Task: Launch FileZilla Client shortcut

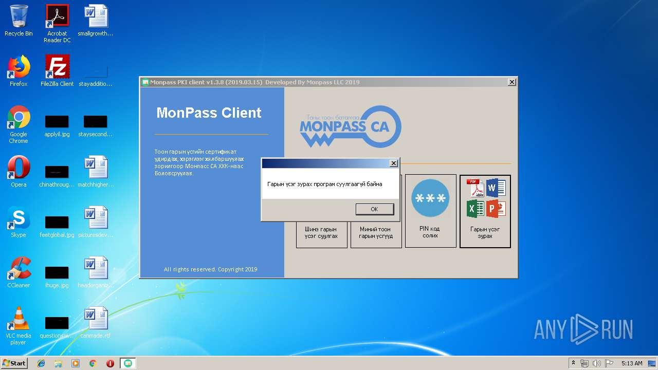Action: click(x=57, y=71)
